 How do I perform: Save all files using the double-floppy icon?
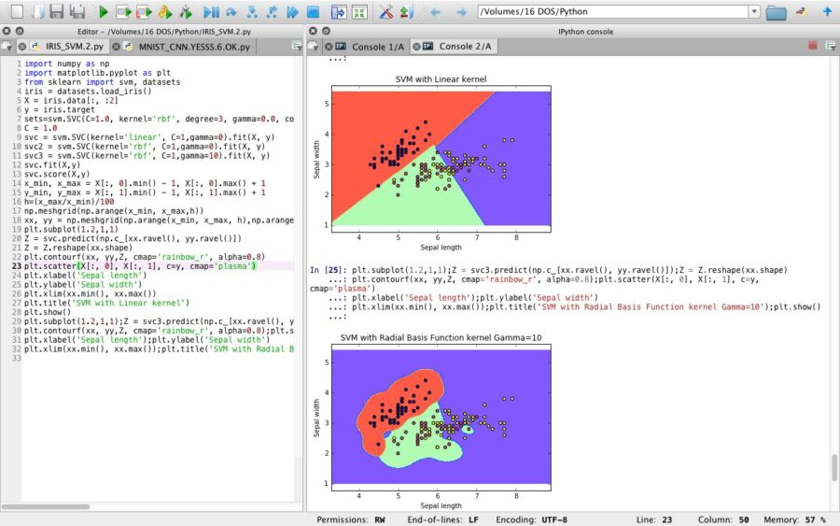[x=77, y=11]
